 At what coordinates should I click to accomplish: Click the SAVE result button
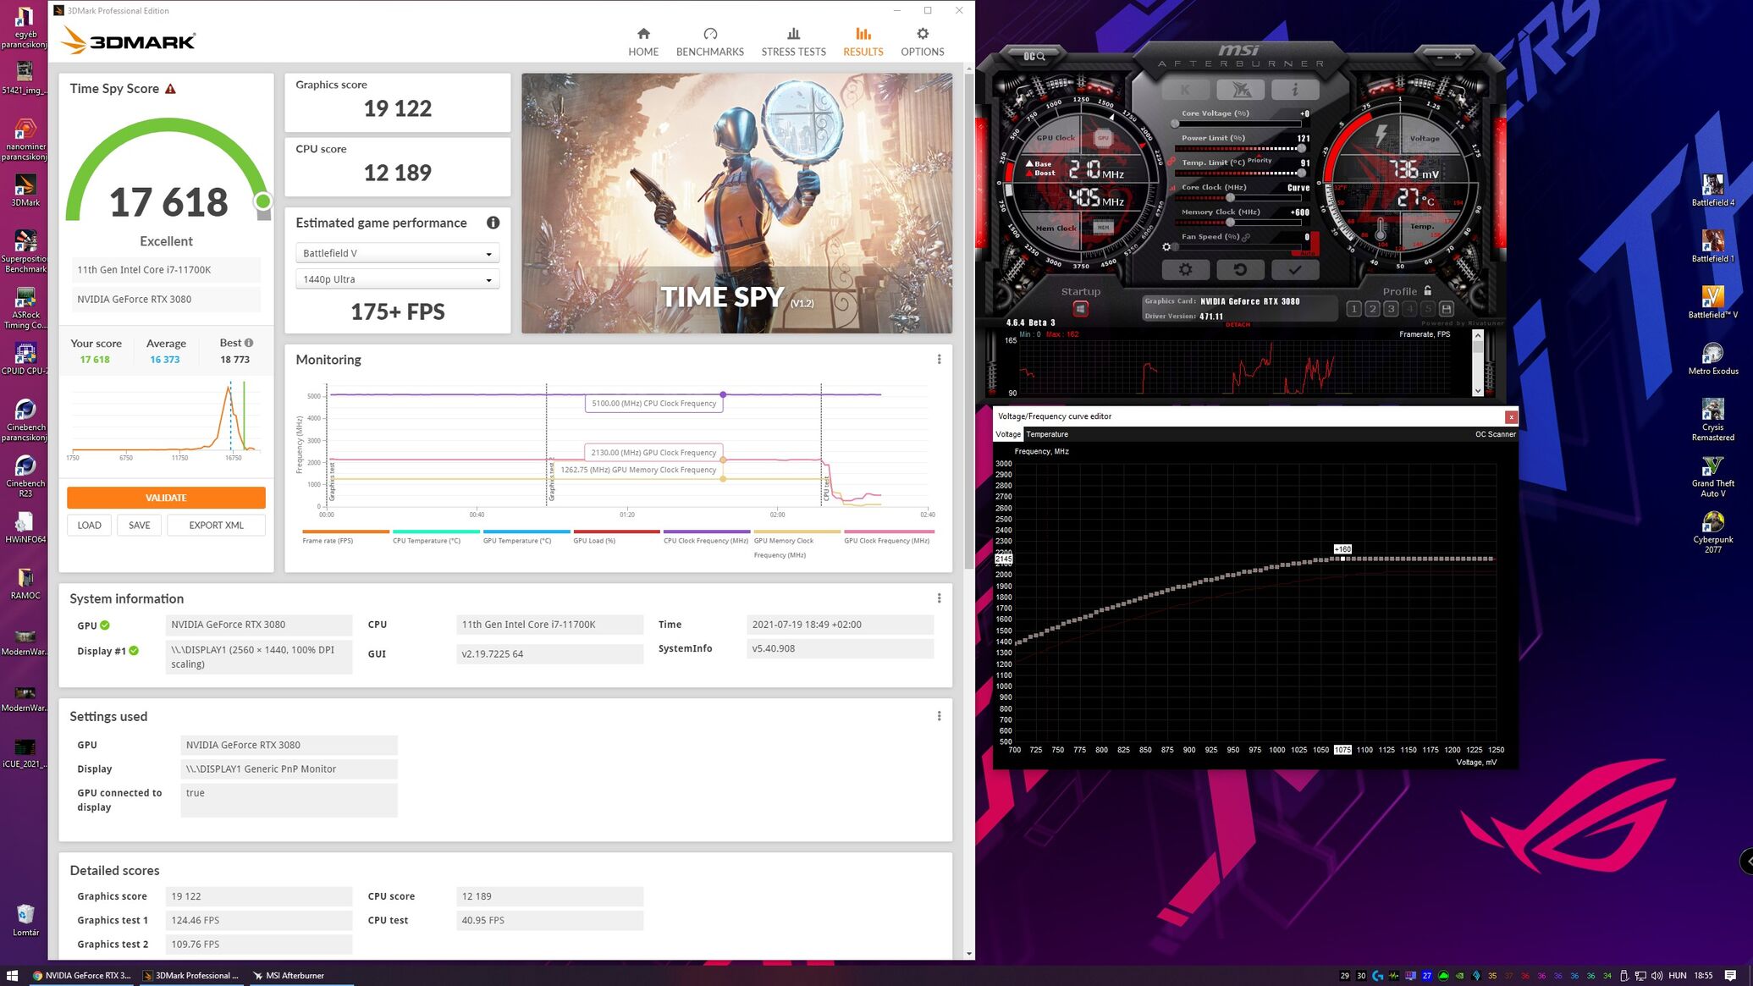(139, 526)
